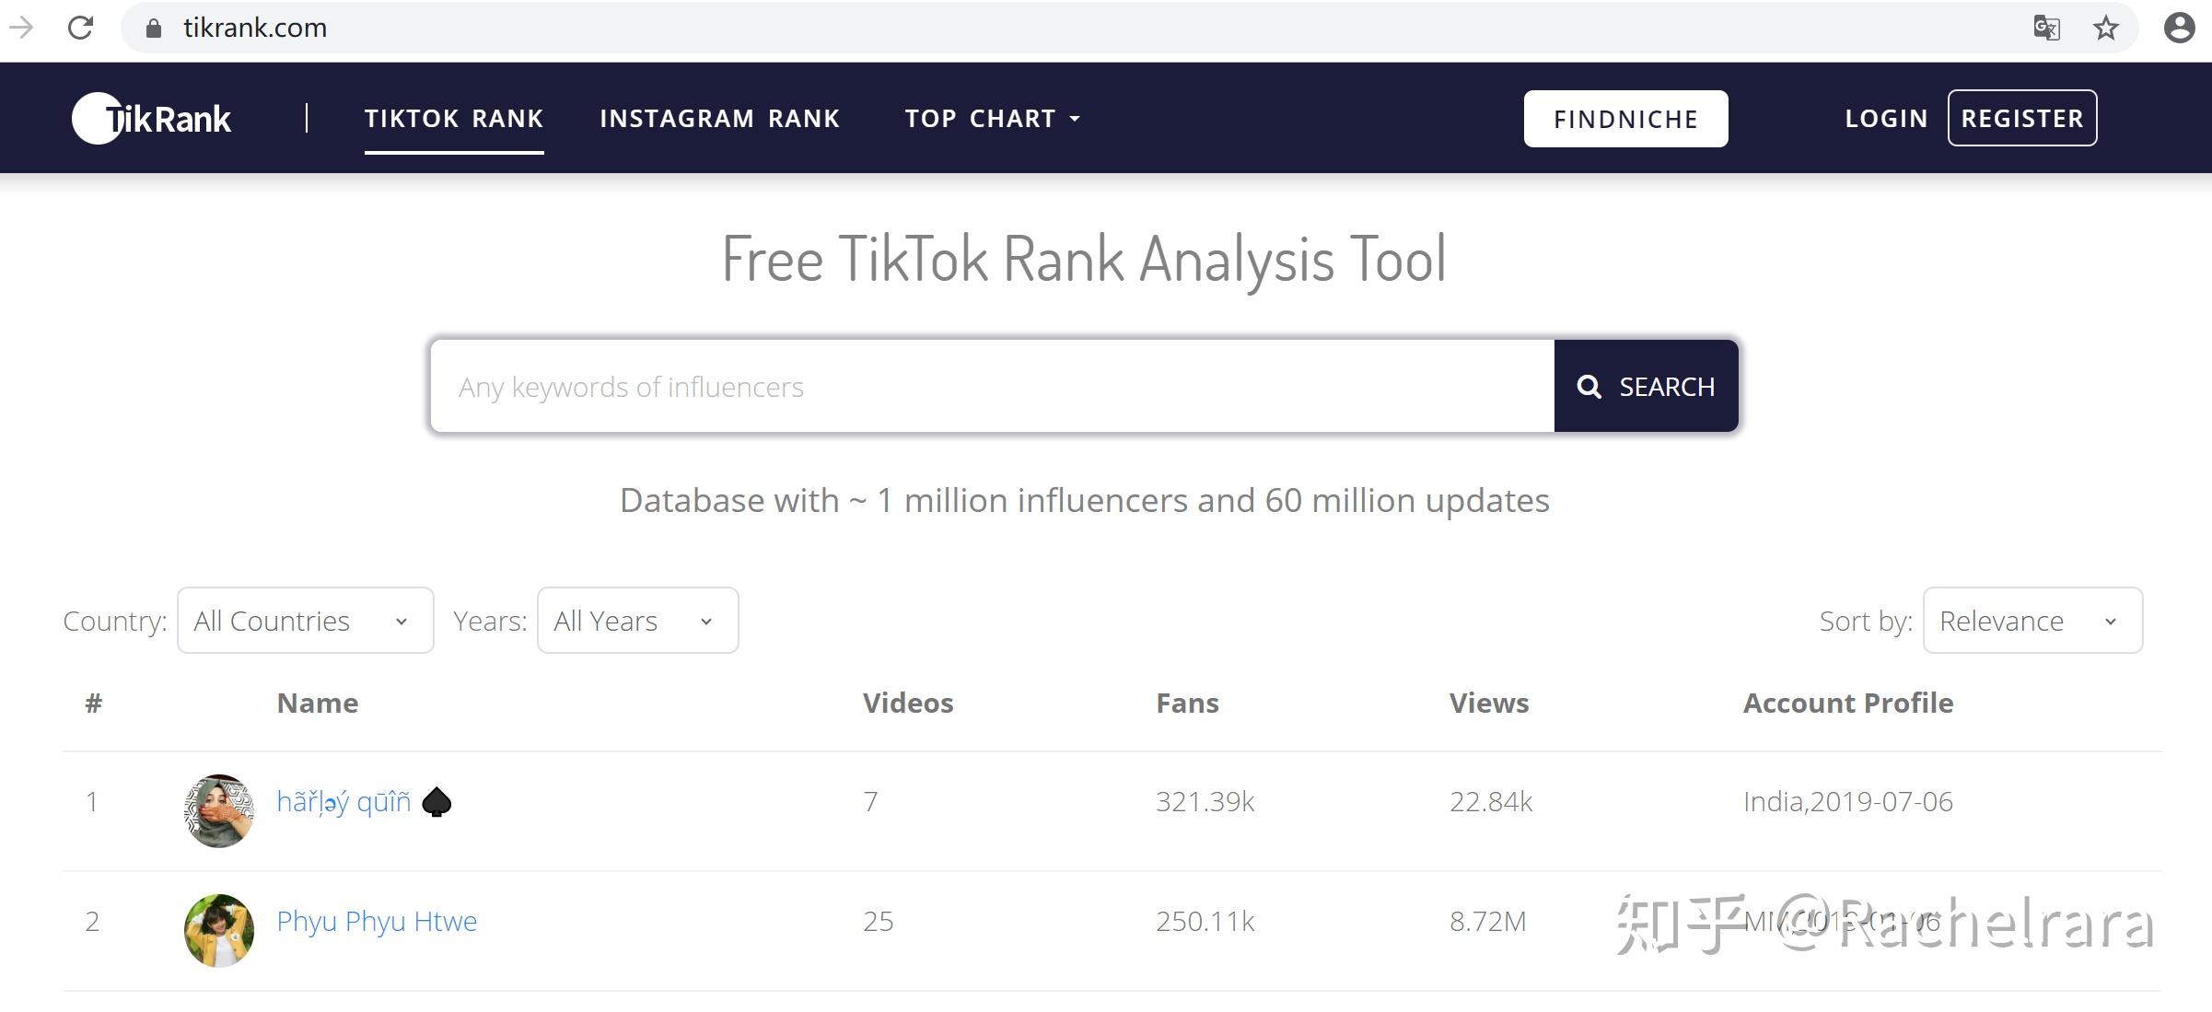This screenshot has height=1012, width=2212.
Task: Click the database influencers count subtitle
Action: tap(1085, 500)
